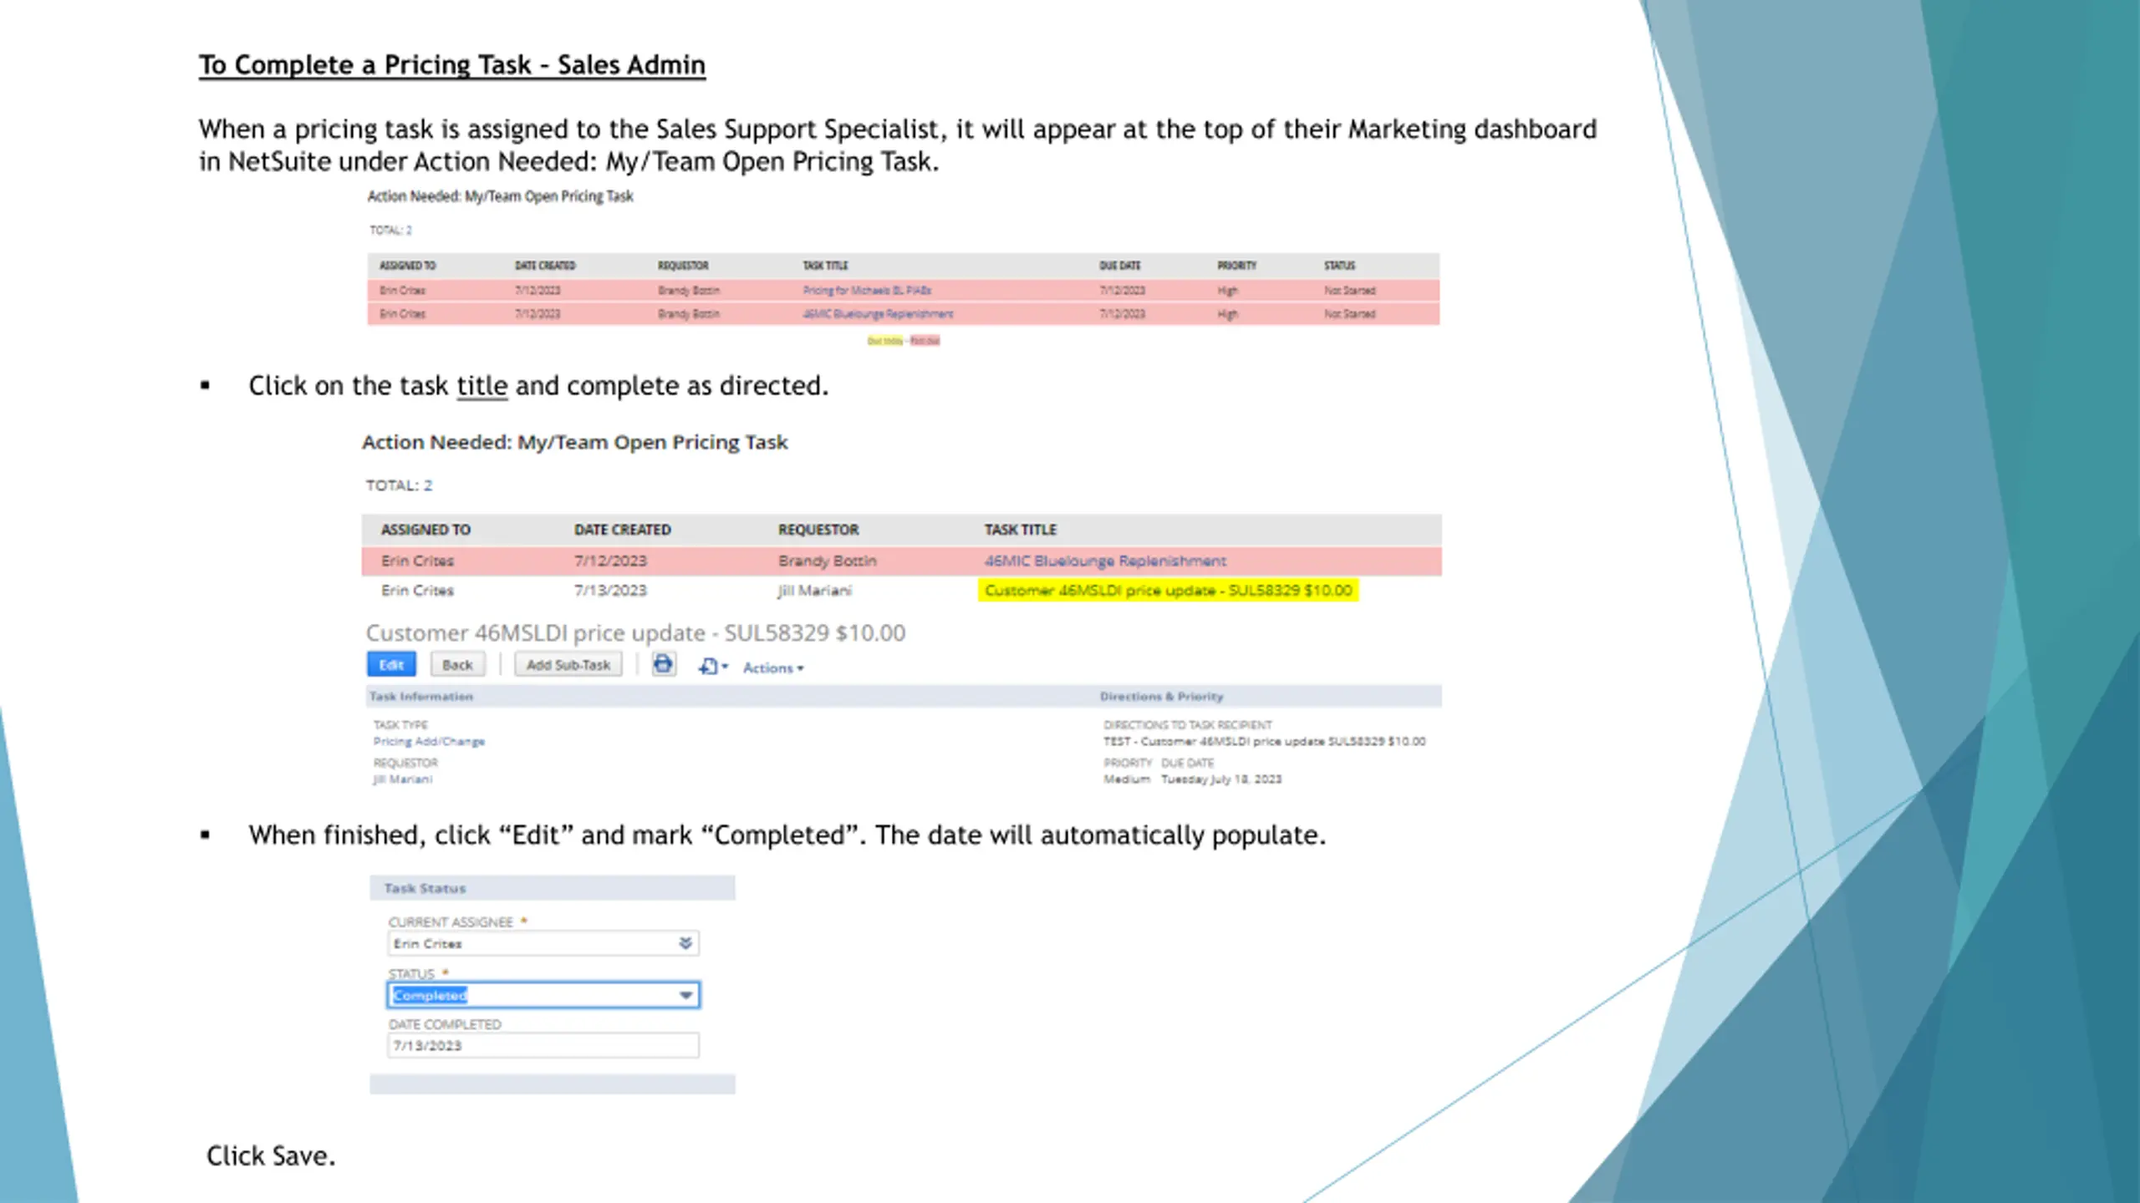2140x1203 pixels.
Task: Click the Task Title column header
Action: tap(1020, 530)
